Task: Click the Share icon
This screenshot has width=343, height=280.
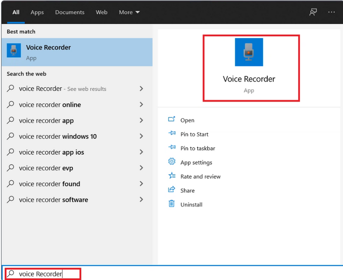Action: pos(171,190)
